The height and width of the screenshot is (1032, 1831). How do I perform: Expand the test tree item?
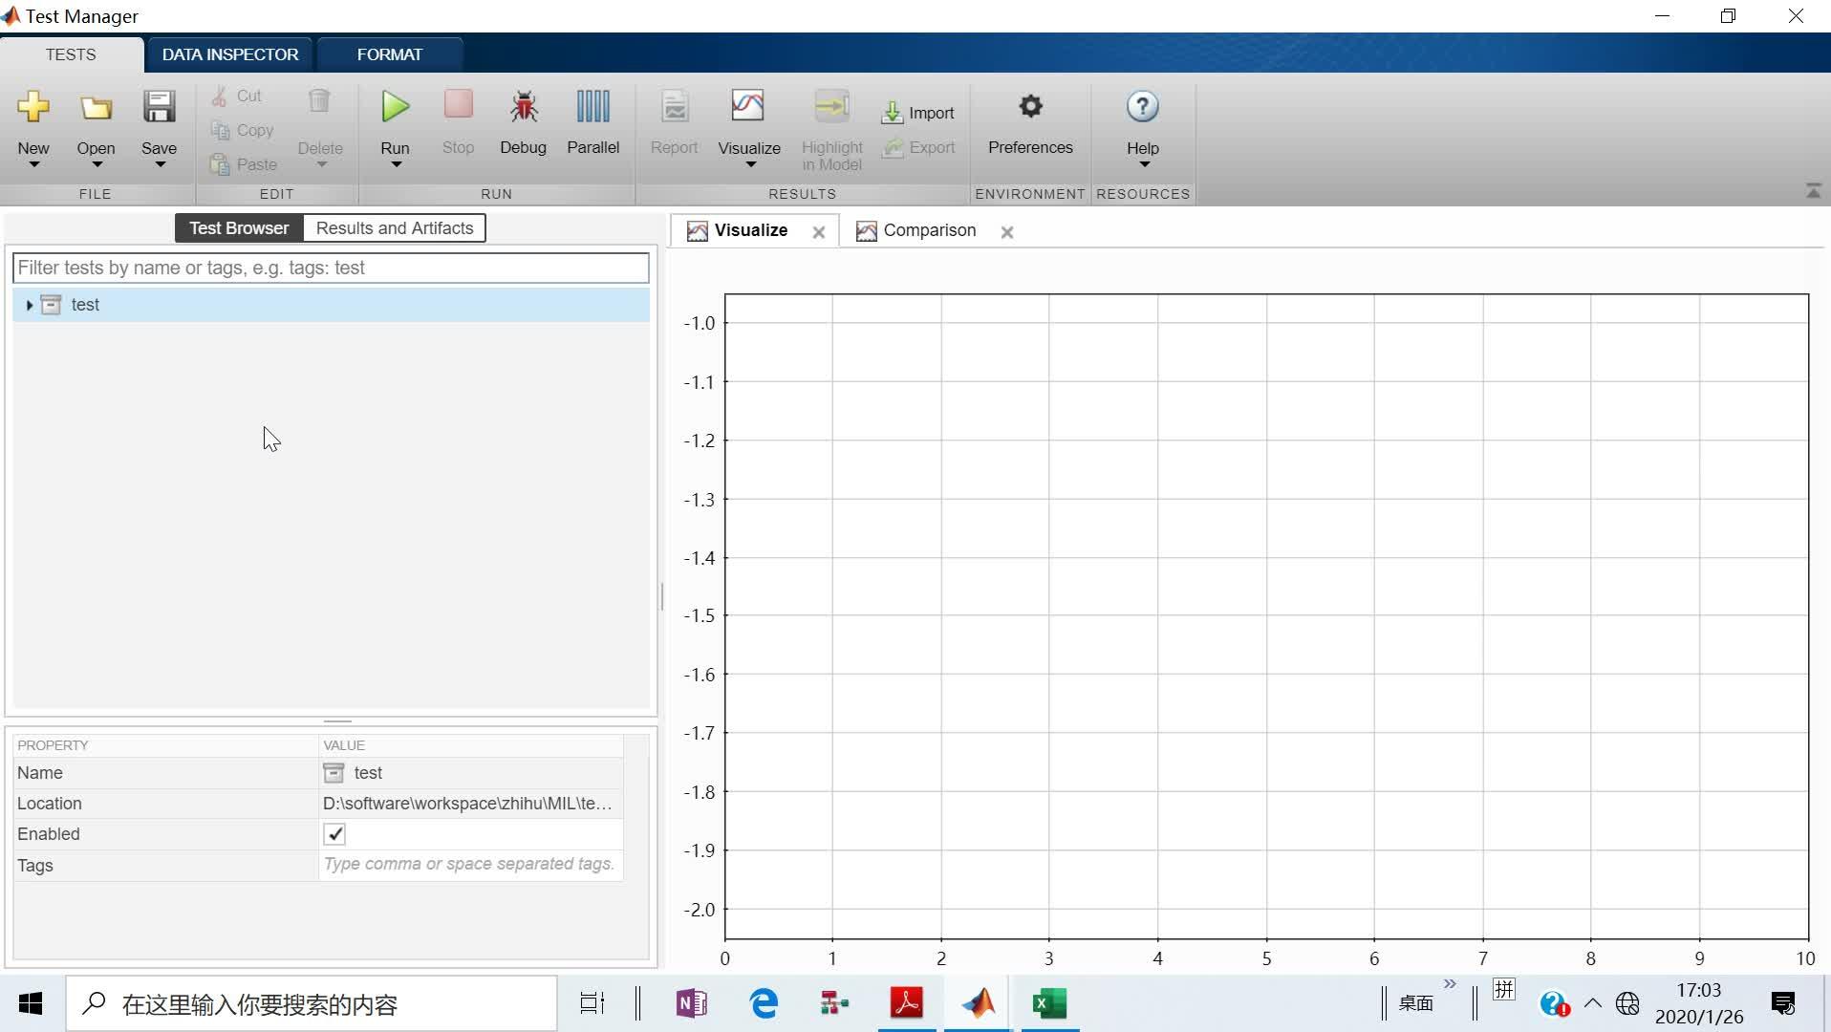[x=27, y=304]
